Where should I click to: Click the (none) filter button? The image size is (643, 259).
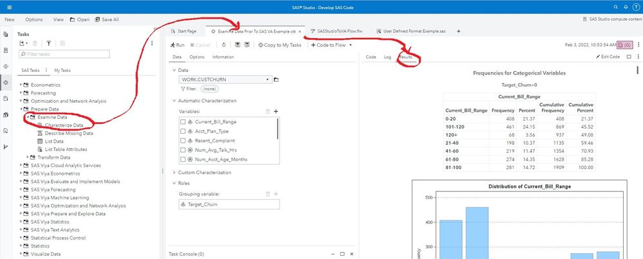(209, 89)
